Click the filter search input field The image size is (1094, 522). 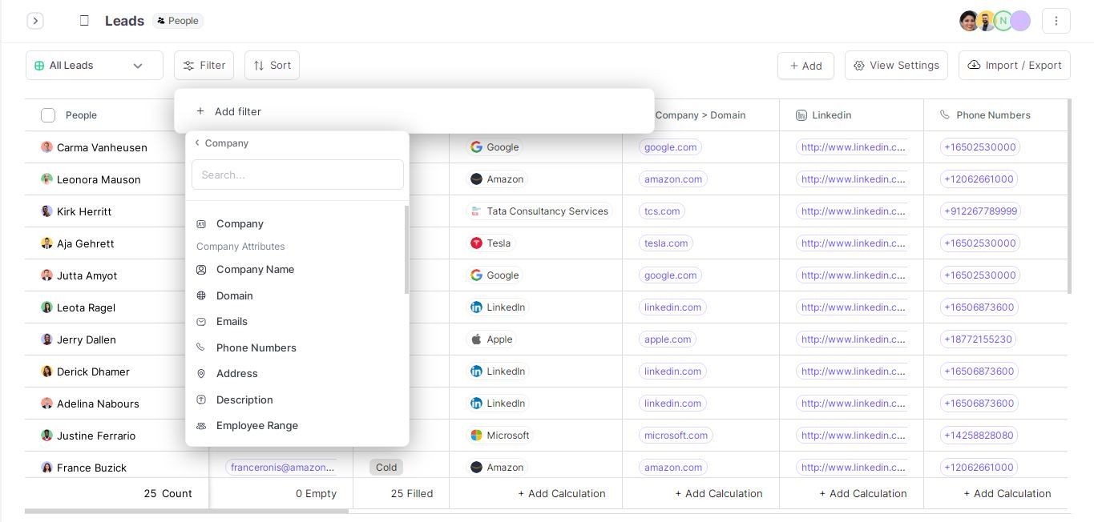tap(297, 175)
